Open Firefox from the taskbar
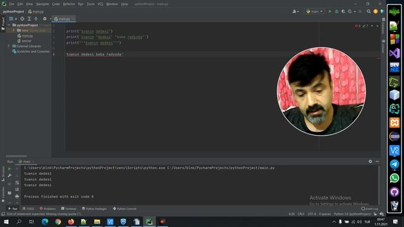The height and width of the screenshot is (227, 404). [x=71, y=221]
